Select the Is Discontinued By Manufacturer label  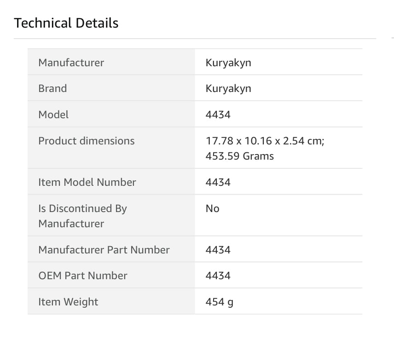click(82, 216)
